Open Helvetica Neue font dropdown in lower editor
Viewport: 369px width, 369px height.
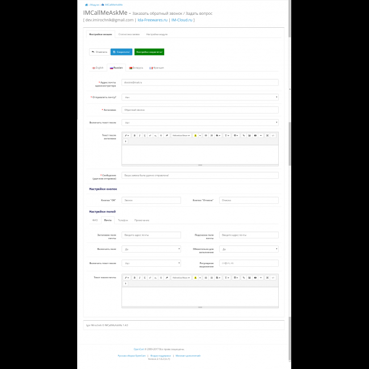pos(181,278)
